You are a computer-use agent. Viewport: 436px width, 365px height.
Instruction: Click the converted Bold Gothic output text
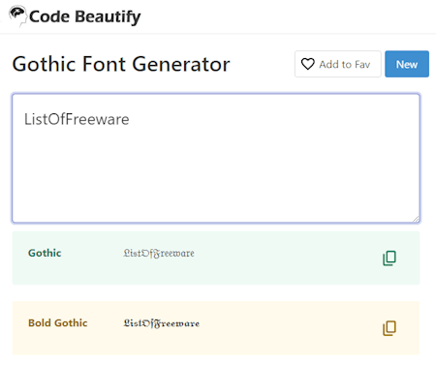coord(162,323)
